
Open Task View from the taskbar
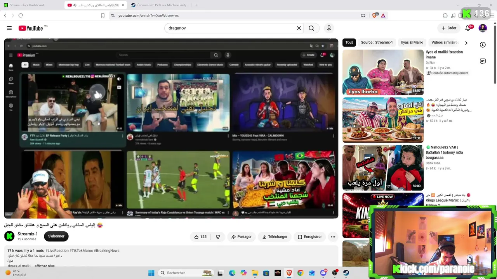point(220,273)
